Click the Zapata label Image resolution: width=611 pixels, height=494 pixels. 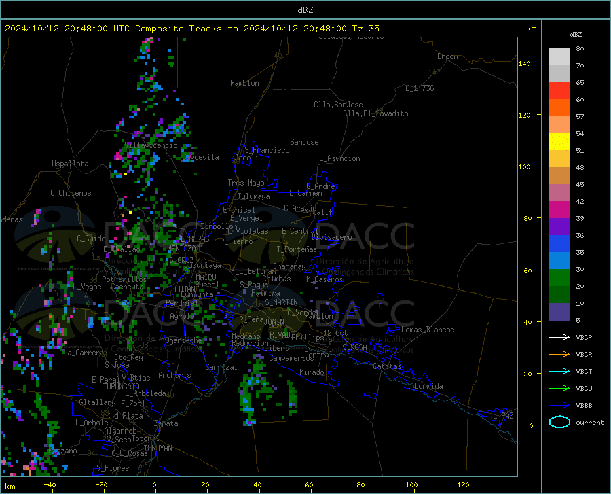(x=166, y=423)
